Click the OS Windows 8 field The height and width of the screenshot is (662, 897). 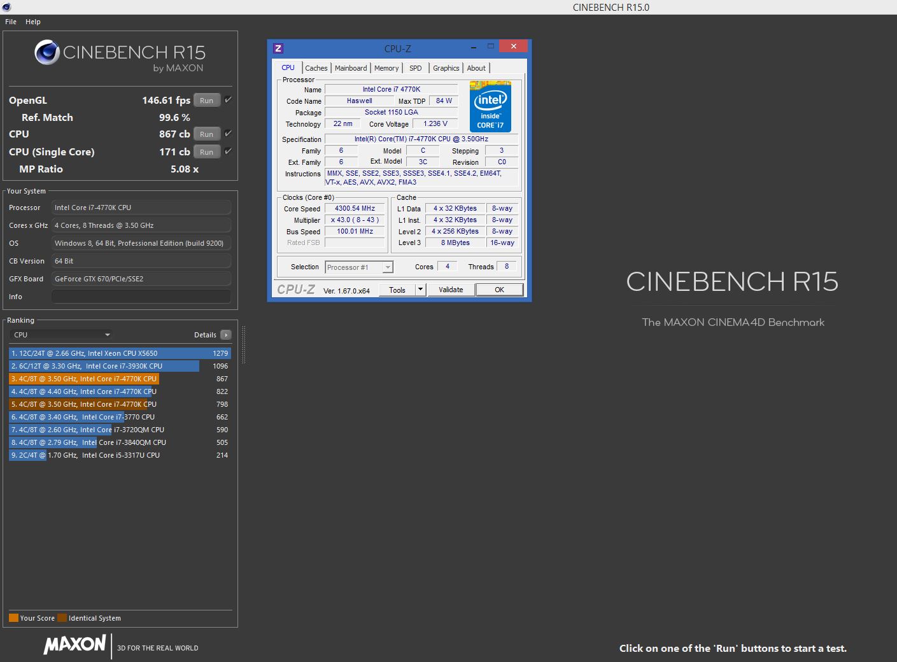[141, 243]
